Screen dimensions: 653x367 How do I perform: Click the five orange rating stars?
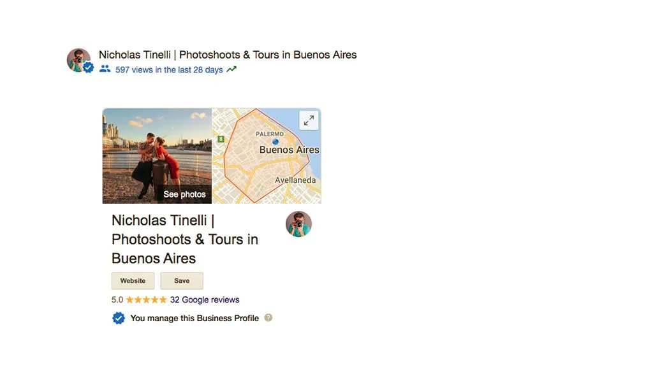147,299
